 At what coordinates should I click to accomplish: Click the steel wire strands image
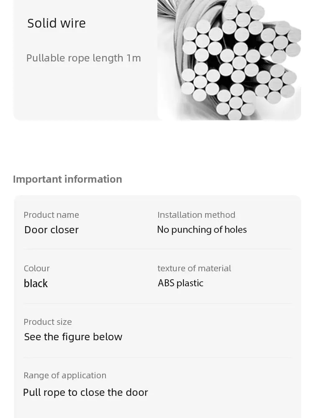pyautogui.click(x=229, y=60)
